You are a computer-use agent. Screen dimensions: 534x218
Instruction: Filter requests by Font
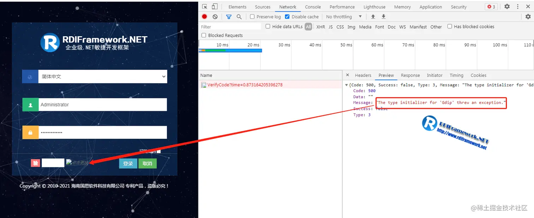coord(380,27)
